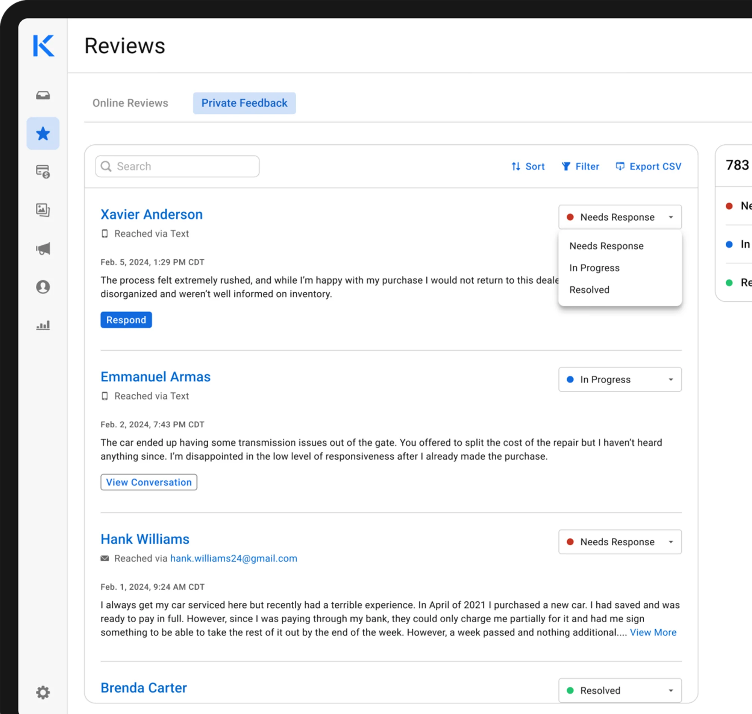Open Settings via the gear icon
Image resolution: width=752 pixels, height=714 pixels.
click(x=42, y=692)
